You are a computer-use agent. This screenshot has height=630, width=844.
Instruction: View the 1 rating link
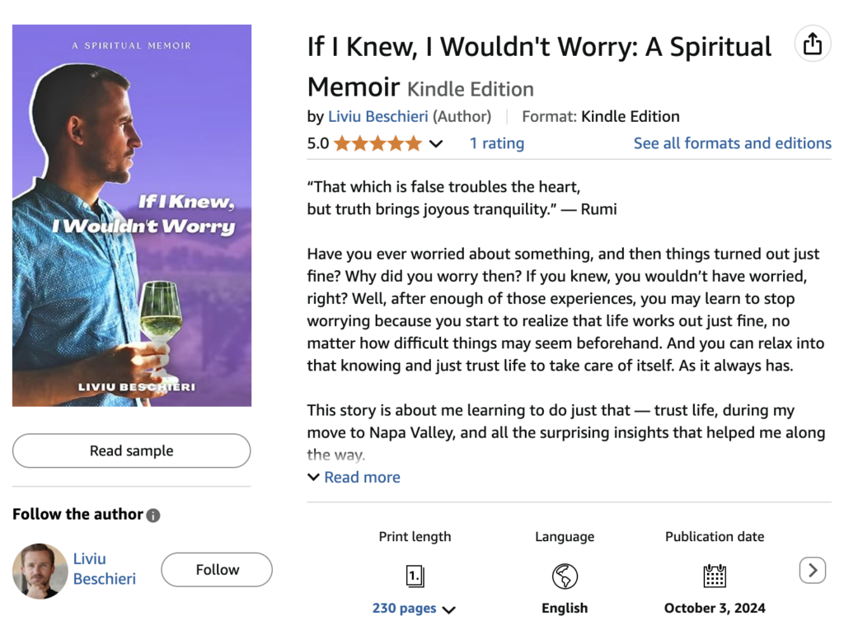[496, 143]
